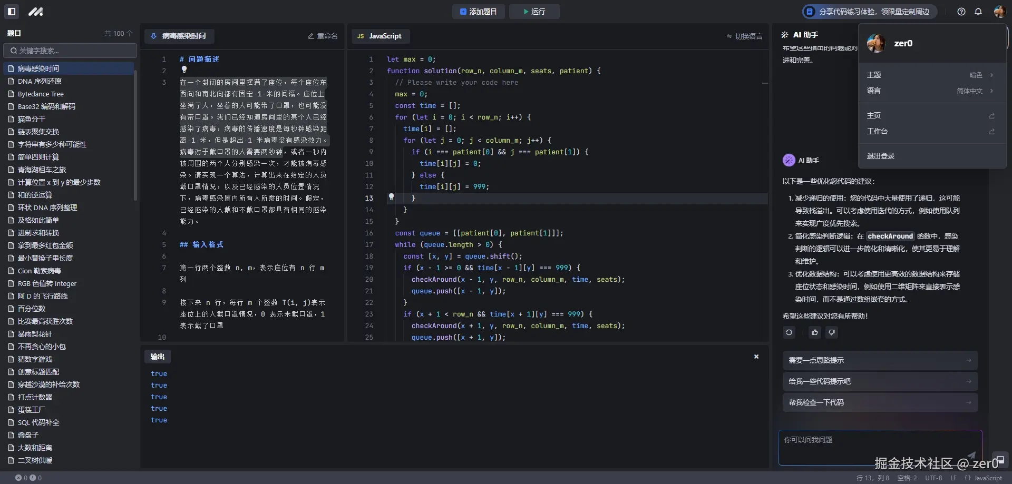Click the 关键字搜索 search field
The image size is (1012, 484).
click(x=70, y=51)
